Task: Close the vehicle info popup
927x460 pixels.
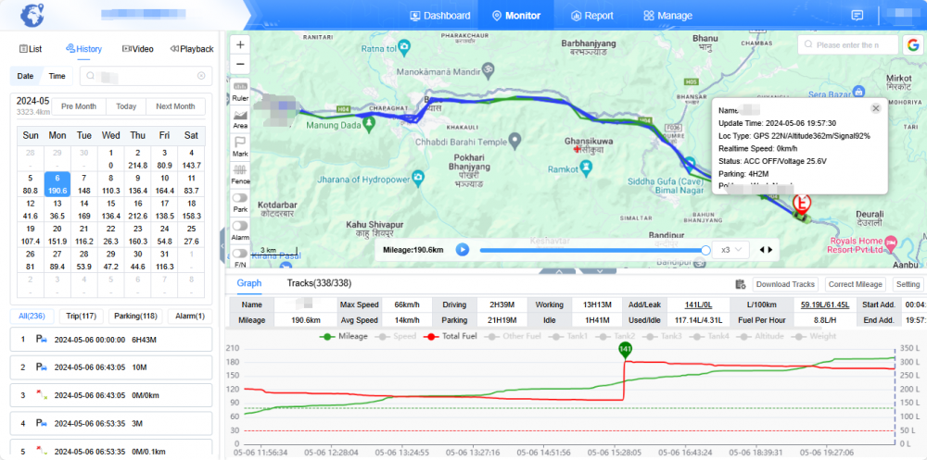Action: (875, 108)
